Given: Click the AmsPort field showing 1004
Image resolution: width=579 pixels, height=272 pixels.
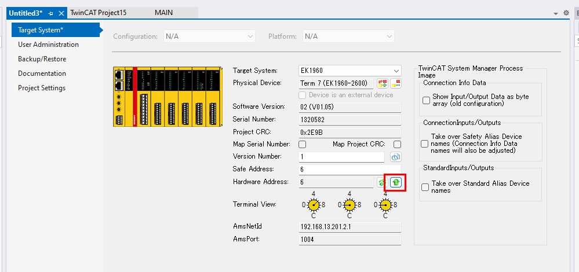Looking at the screenshot, I should coord(349,240).
